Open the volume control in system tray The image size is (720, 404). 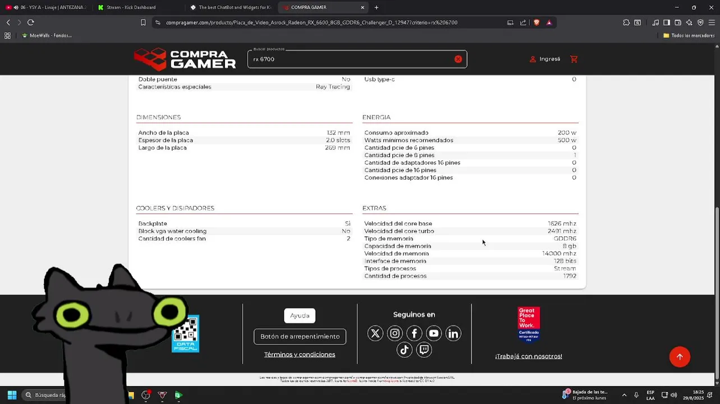(x=673, y=395)
